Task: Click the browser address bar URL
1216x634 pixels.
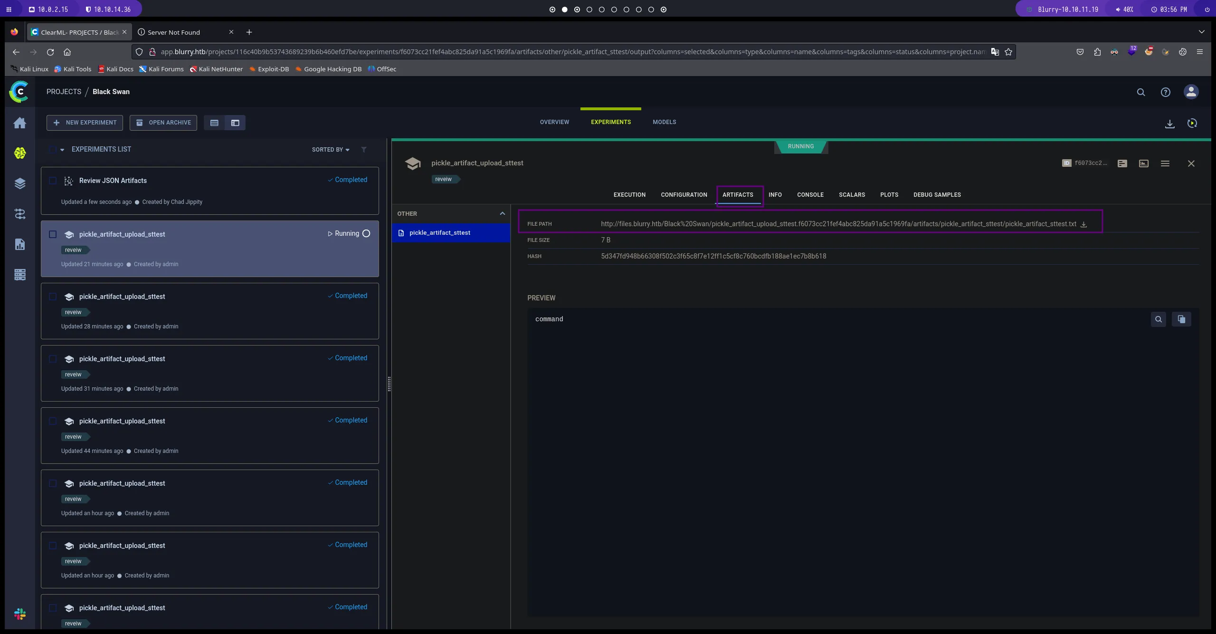Action: click(x=570, y=52)
